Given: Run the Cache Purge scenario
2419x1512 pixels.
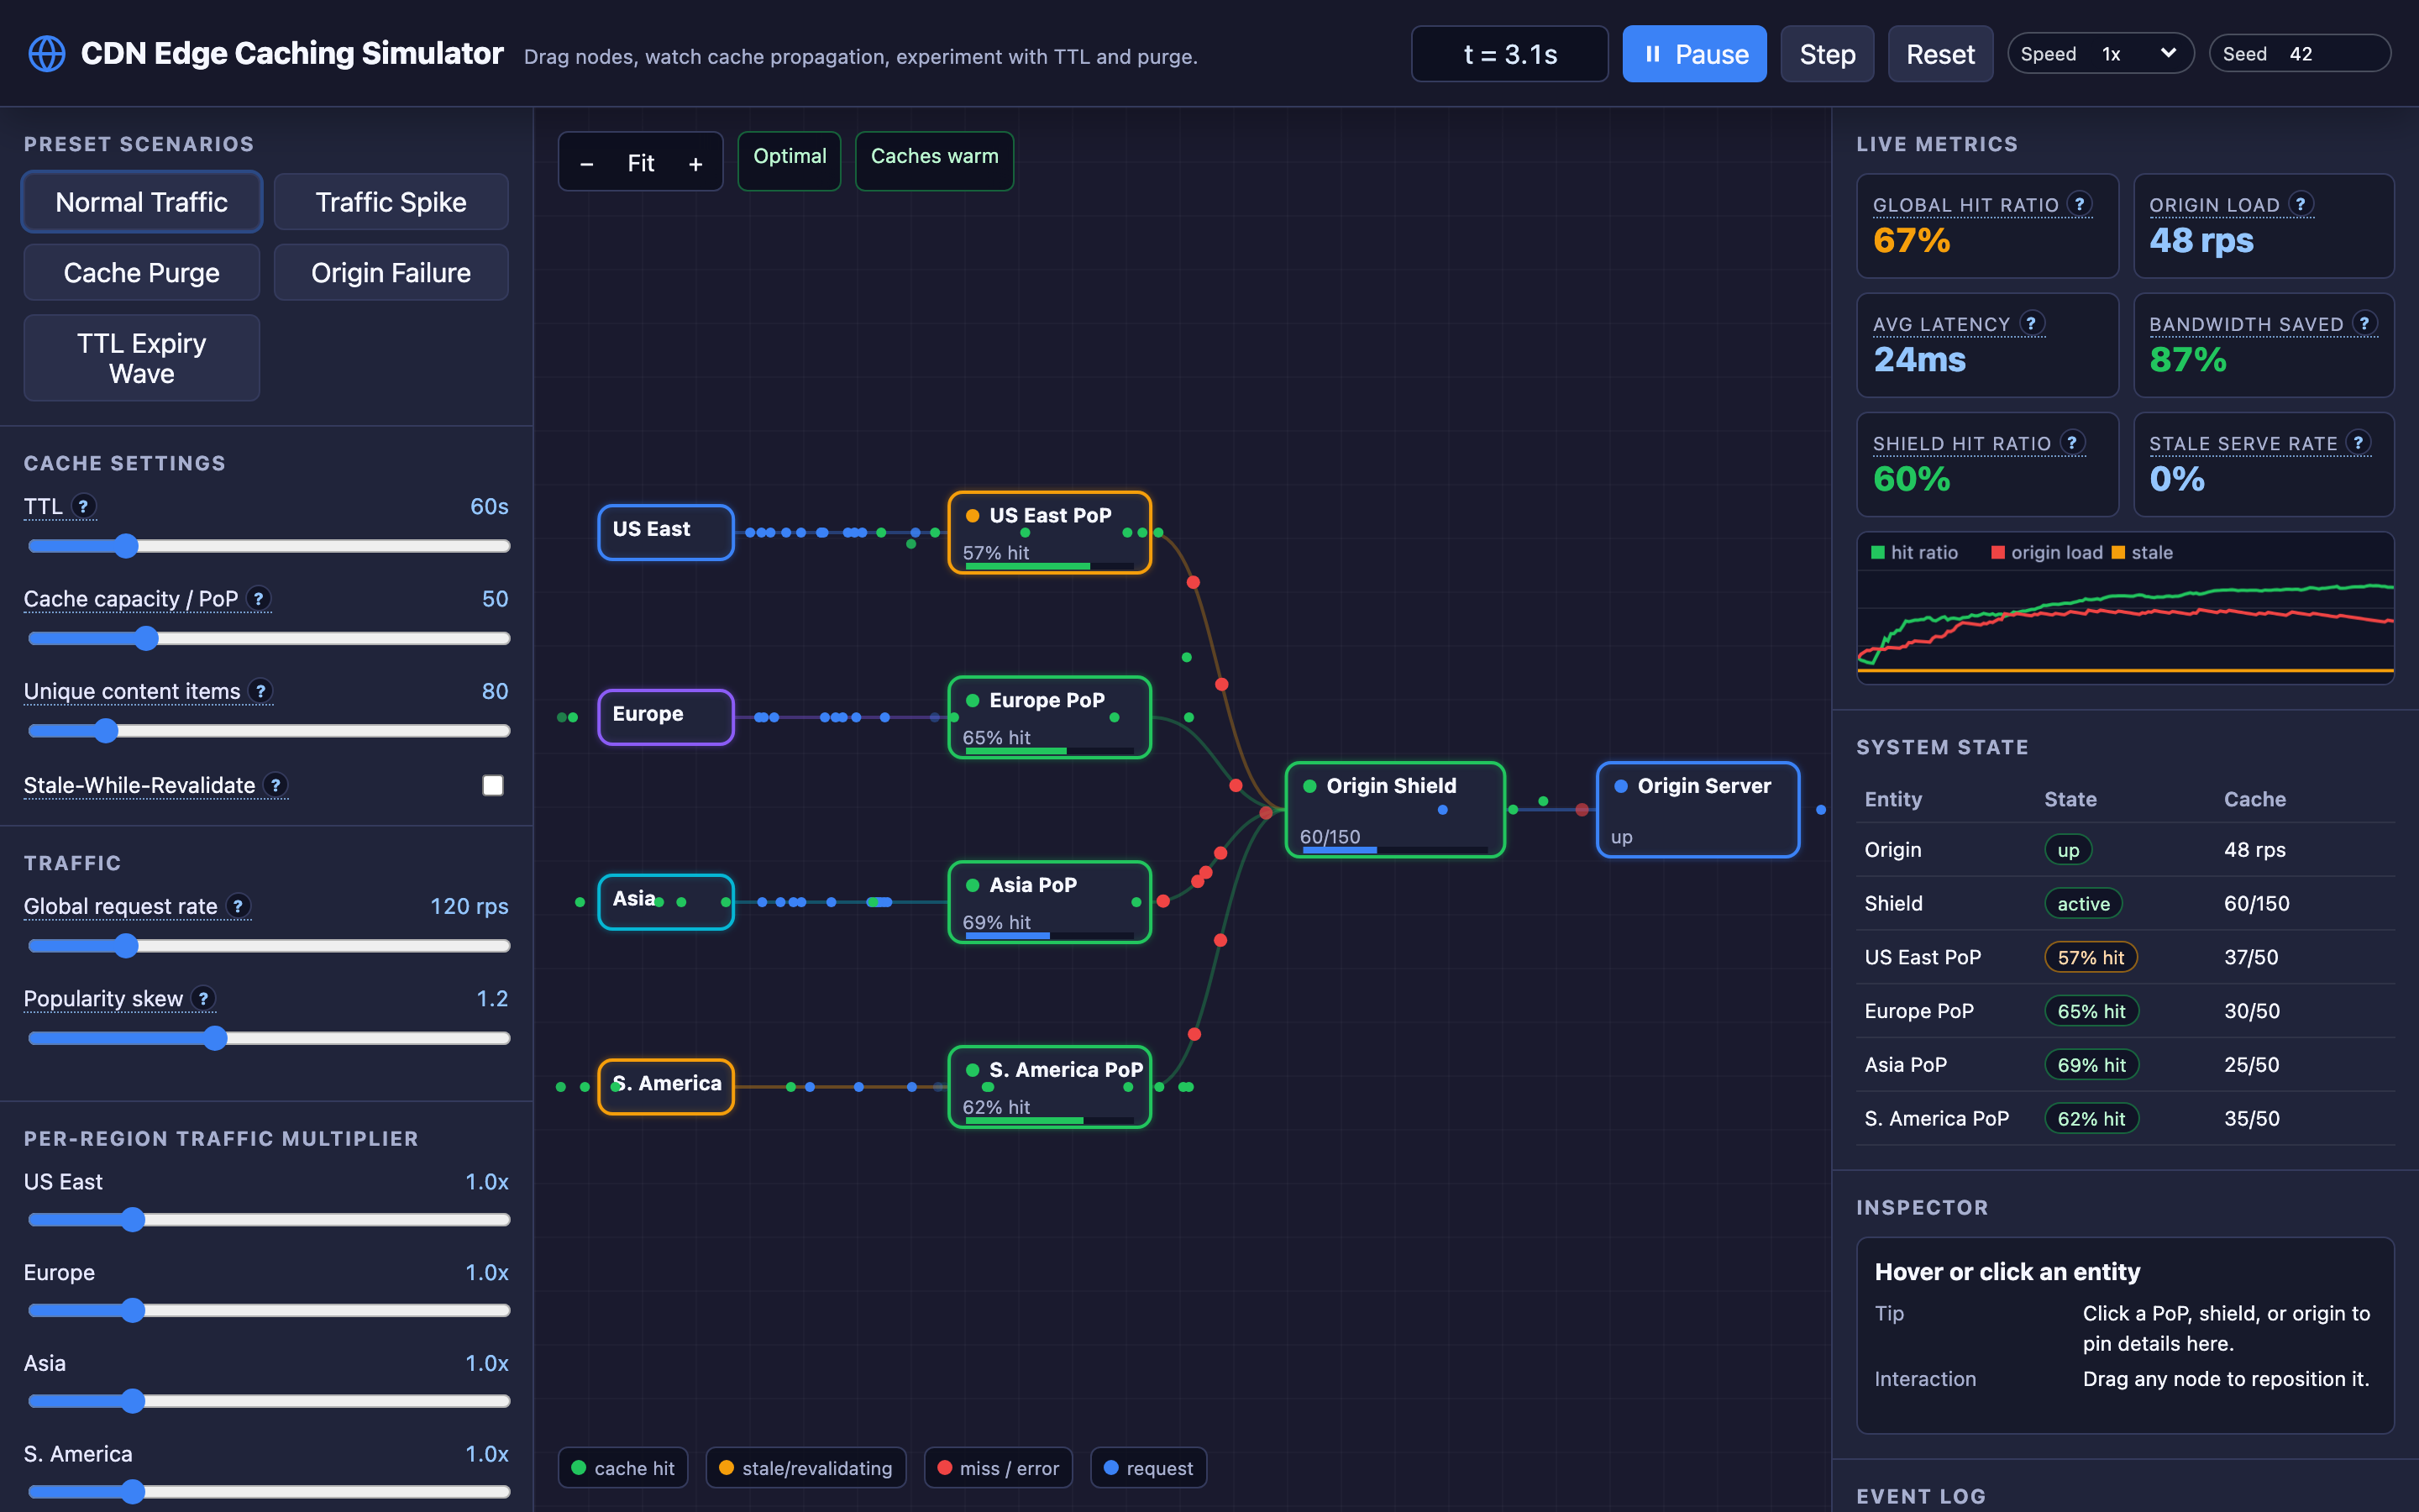Looking at the screenshot, I should (x=142, y=272).
